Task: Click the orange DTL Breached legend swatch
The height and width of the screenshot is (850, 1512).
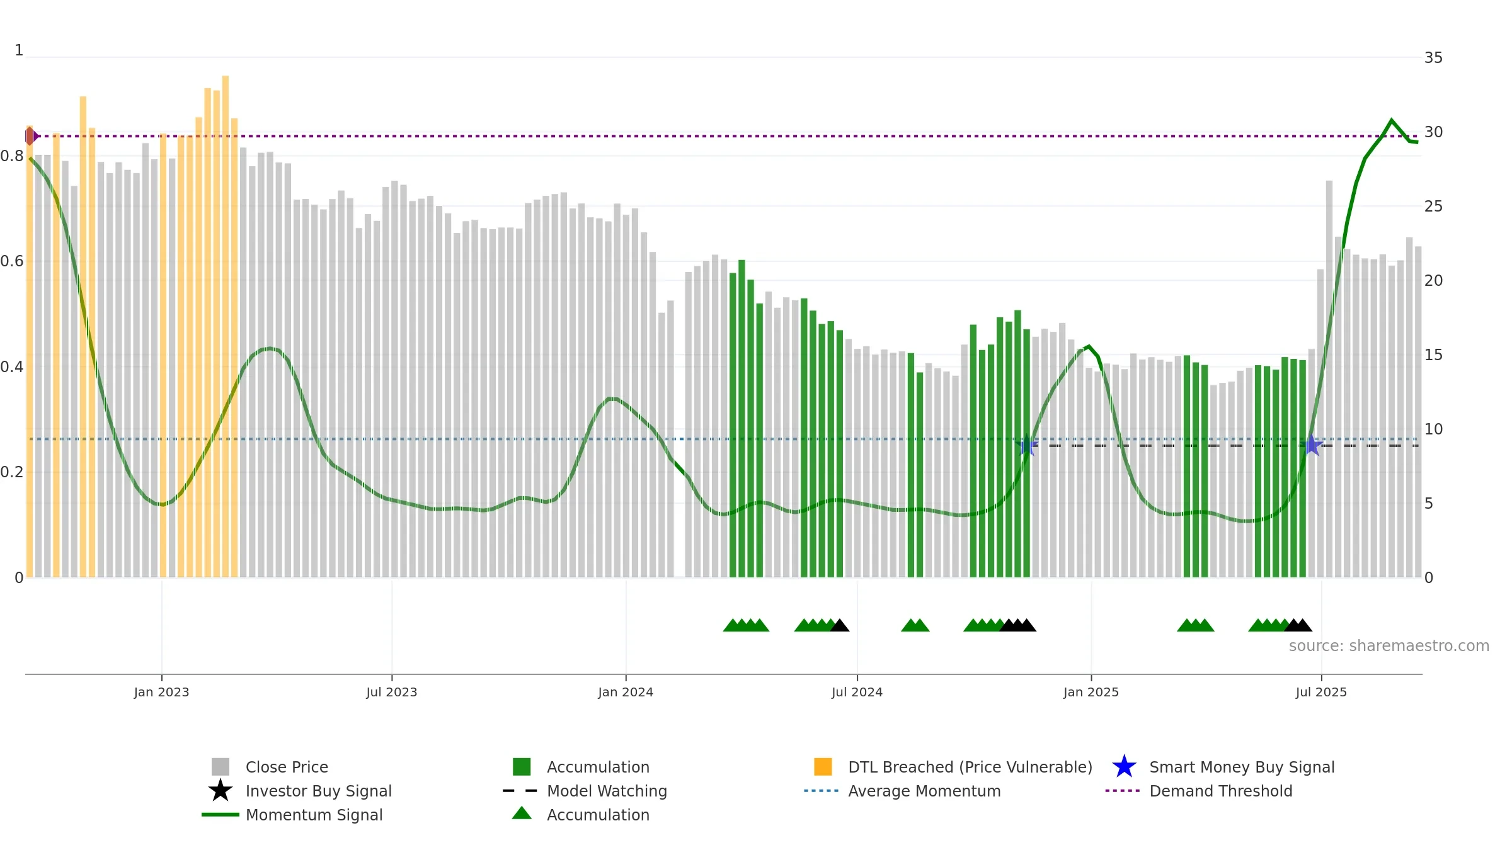Action: point(823,767)
